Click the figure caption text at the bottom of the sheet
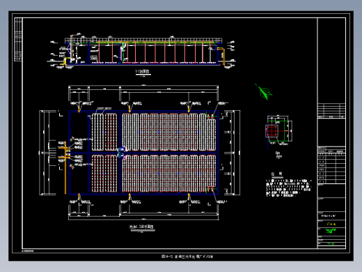 [187, 257]
